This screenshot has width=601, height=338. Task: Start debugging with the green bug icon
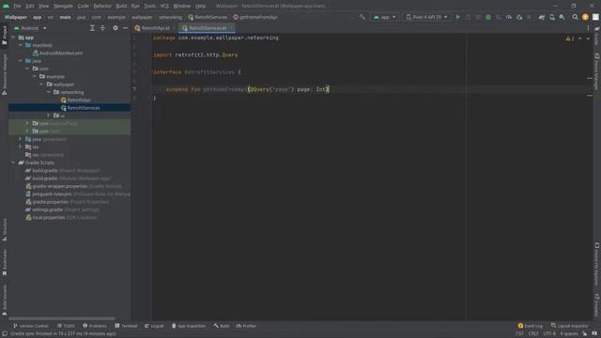pos(488,17)
